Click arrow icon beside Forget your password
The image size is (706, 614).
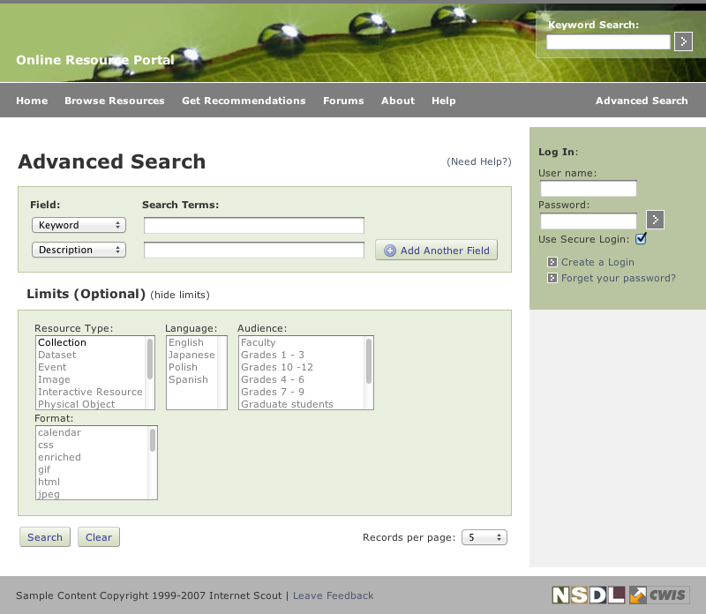[552, 278]
